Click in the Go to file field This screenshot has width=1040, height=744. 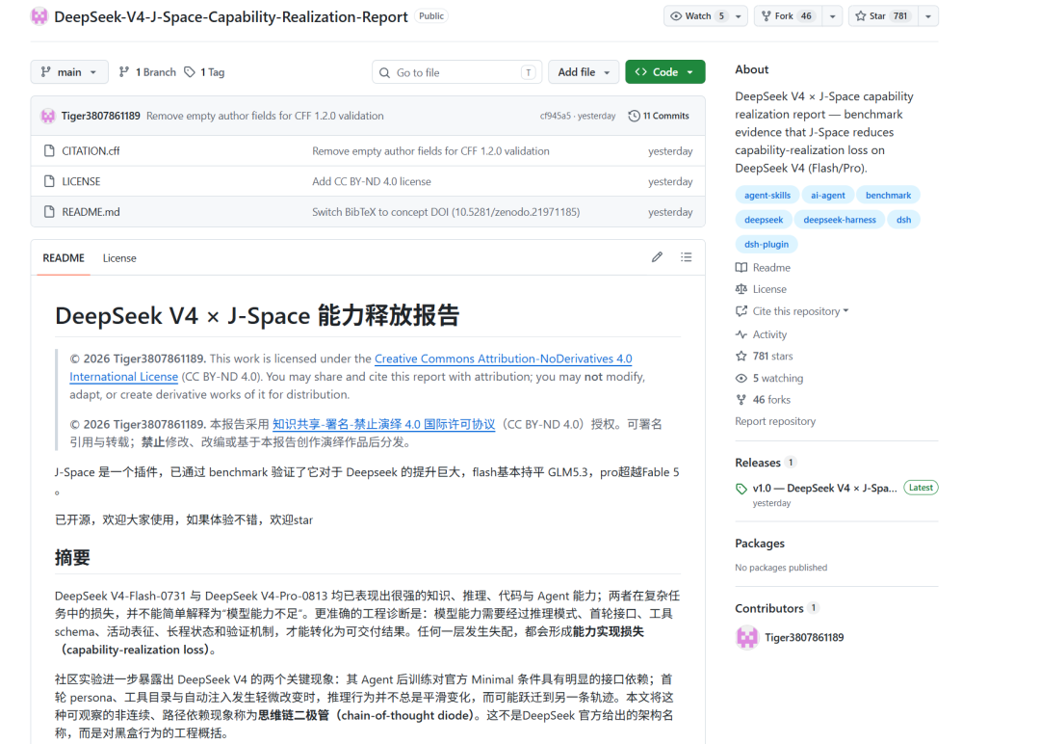[x=457, y=72]
